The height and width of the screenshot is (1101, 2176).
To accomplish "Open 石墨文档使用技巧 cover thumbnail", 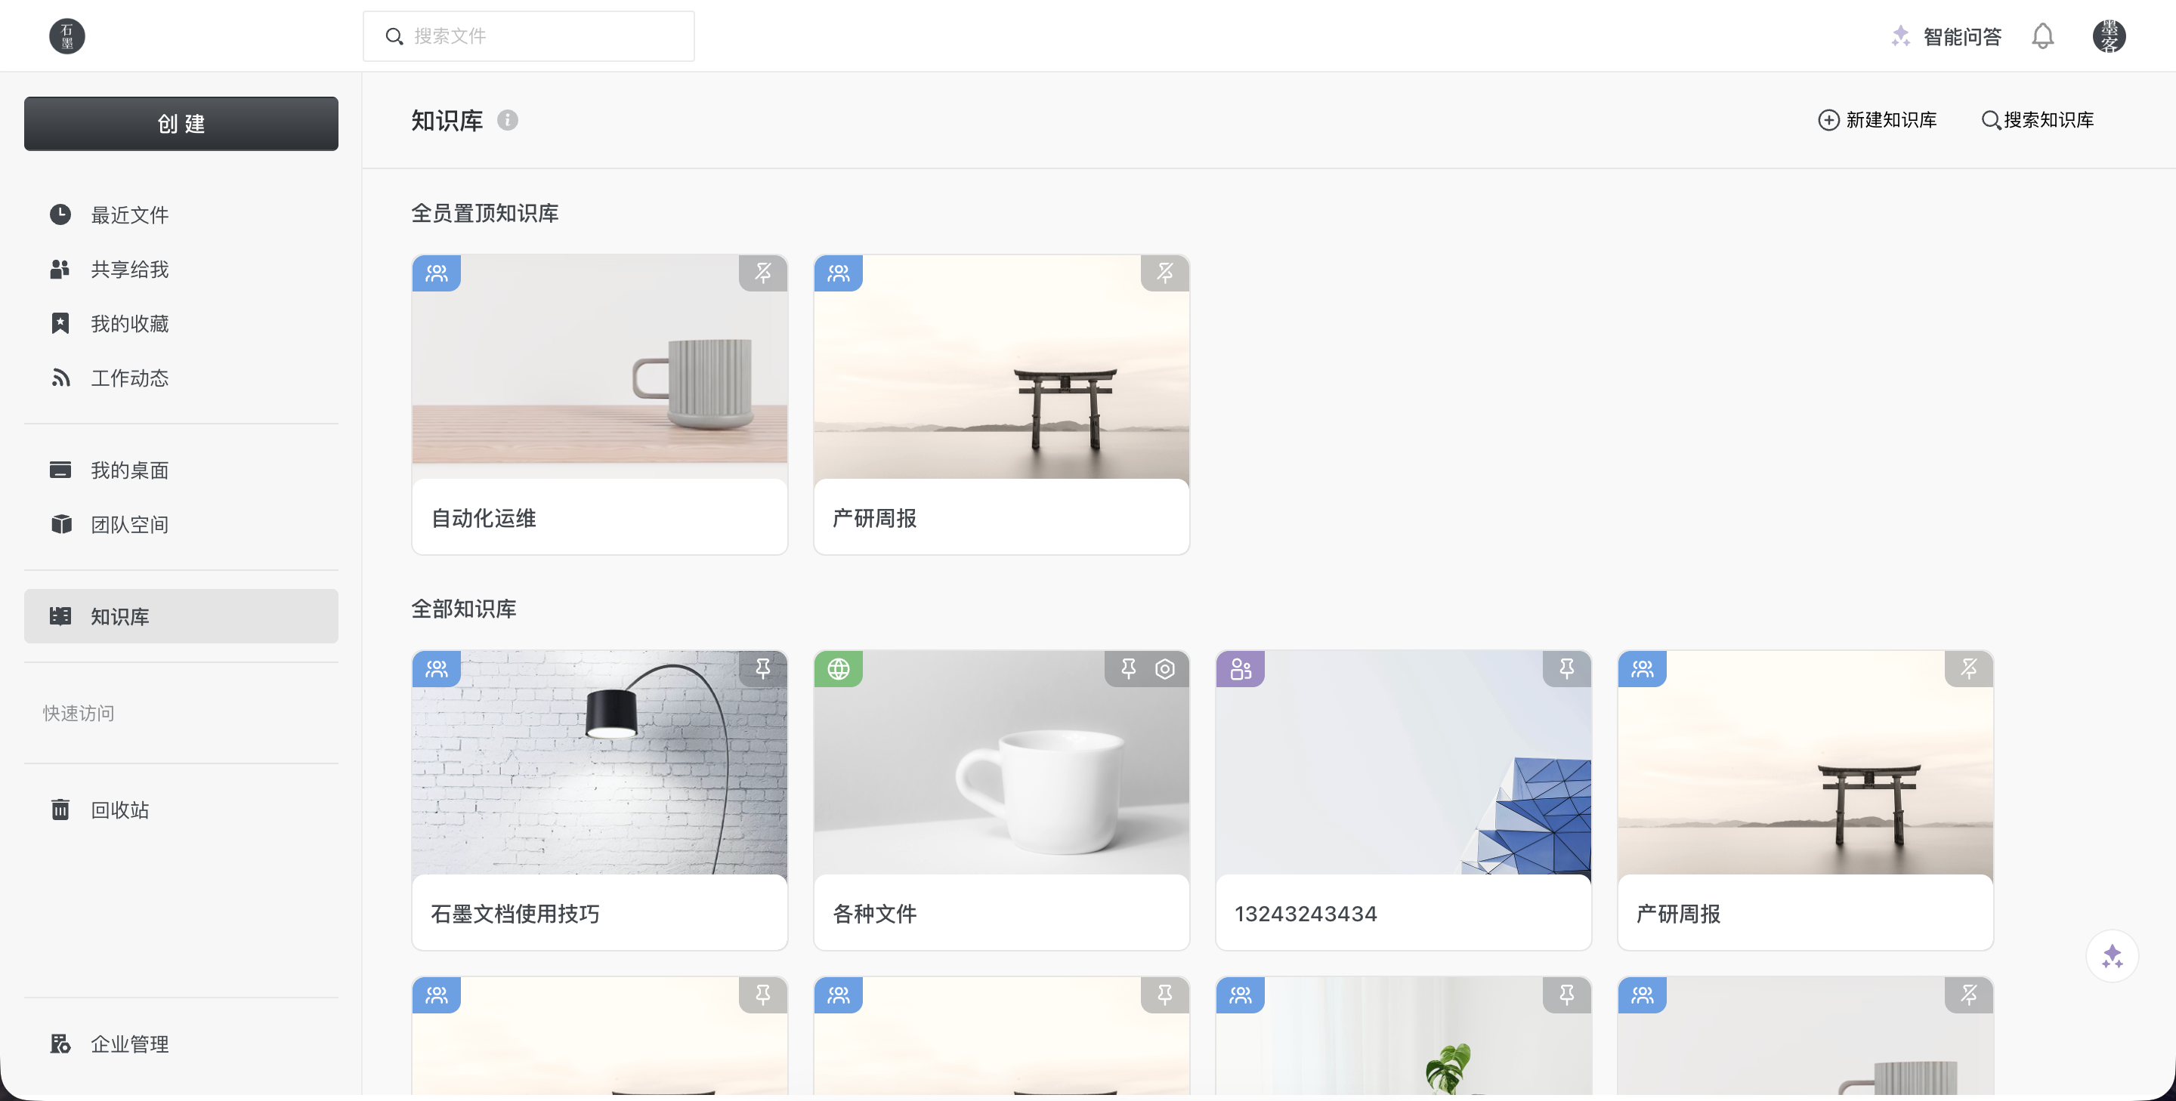I will (600, 763).
